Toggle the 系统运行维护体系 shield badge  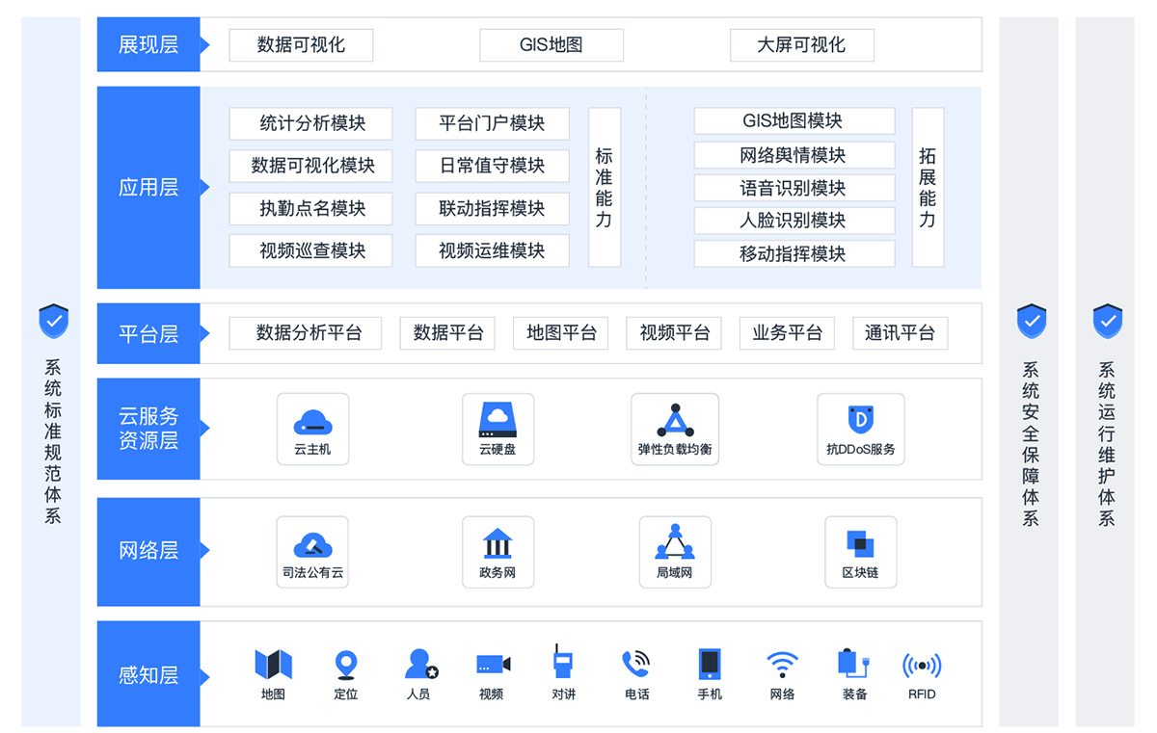pyautogui.click(x=1107, y=322)
